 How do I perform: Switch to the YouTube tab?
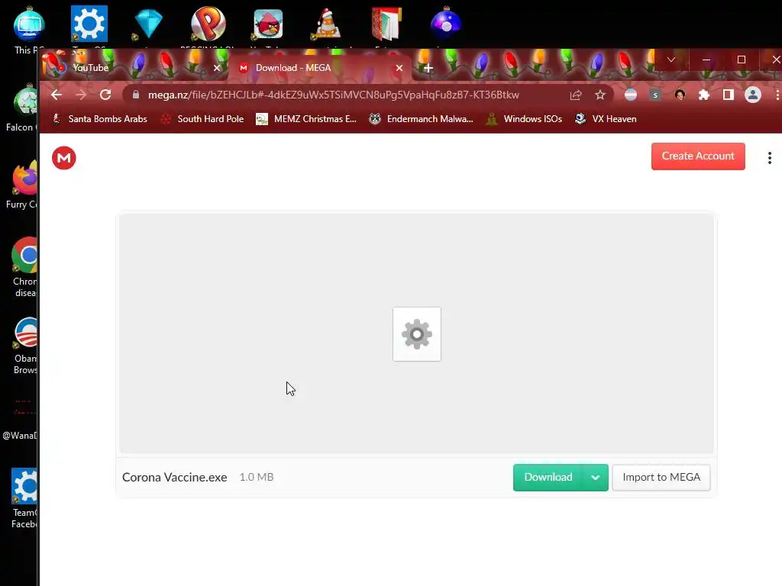[x=133, y=68]
